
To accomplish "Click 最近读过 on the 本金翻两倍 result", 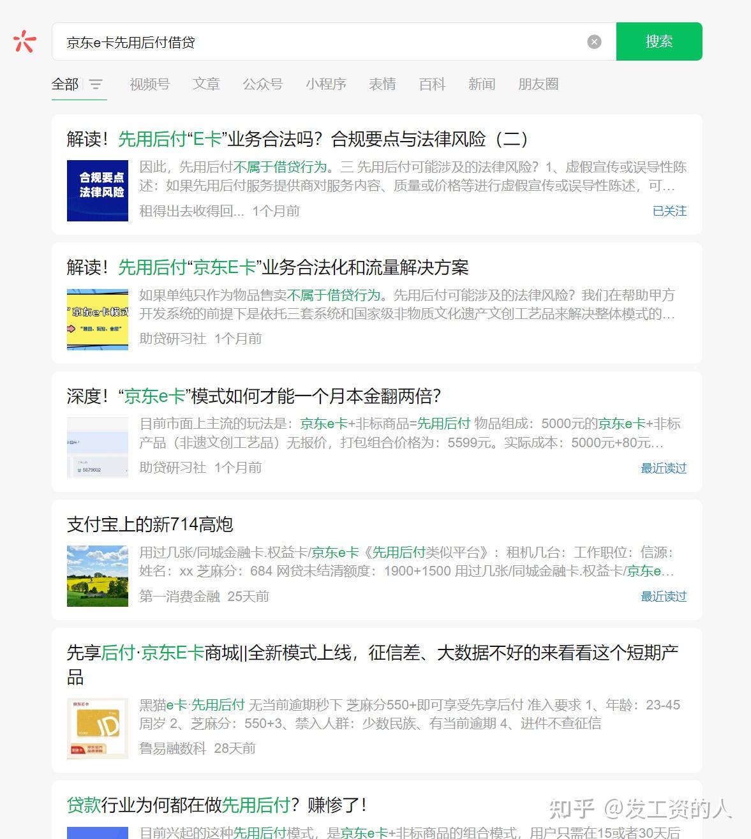I will [664, 468].
